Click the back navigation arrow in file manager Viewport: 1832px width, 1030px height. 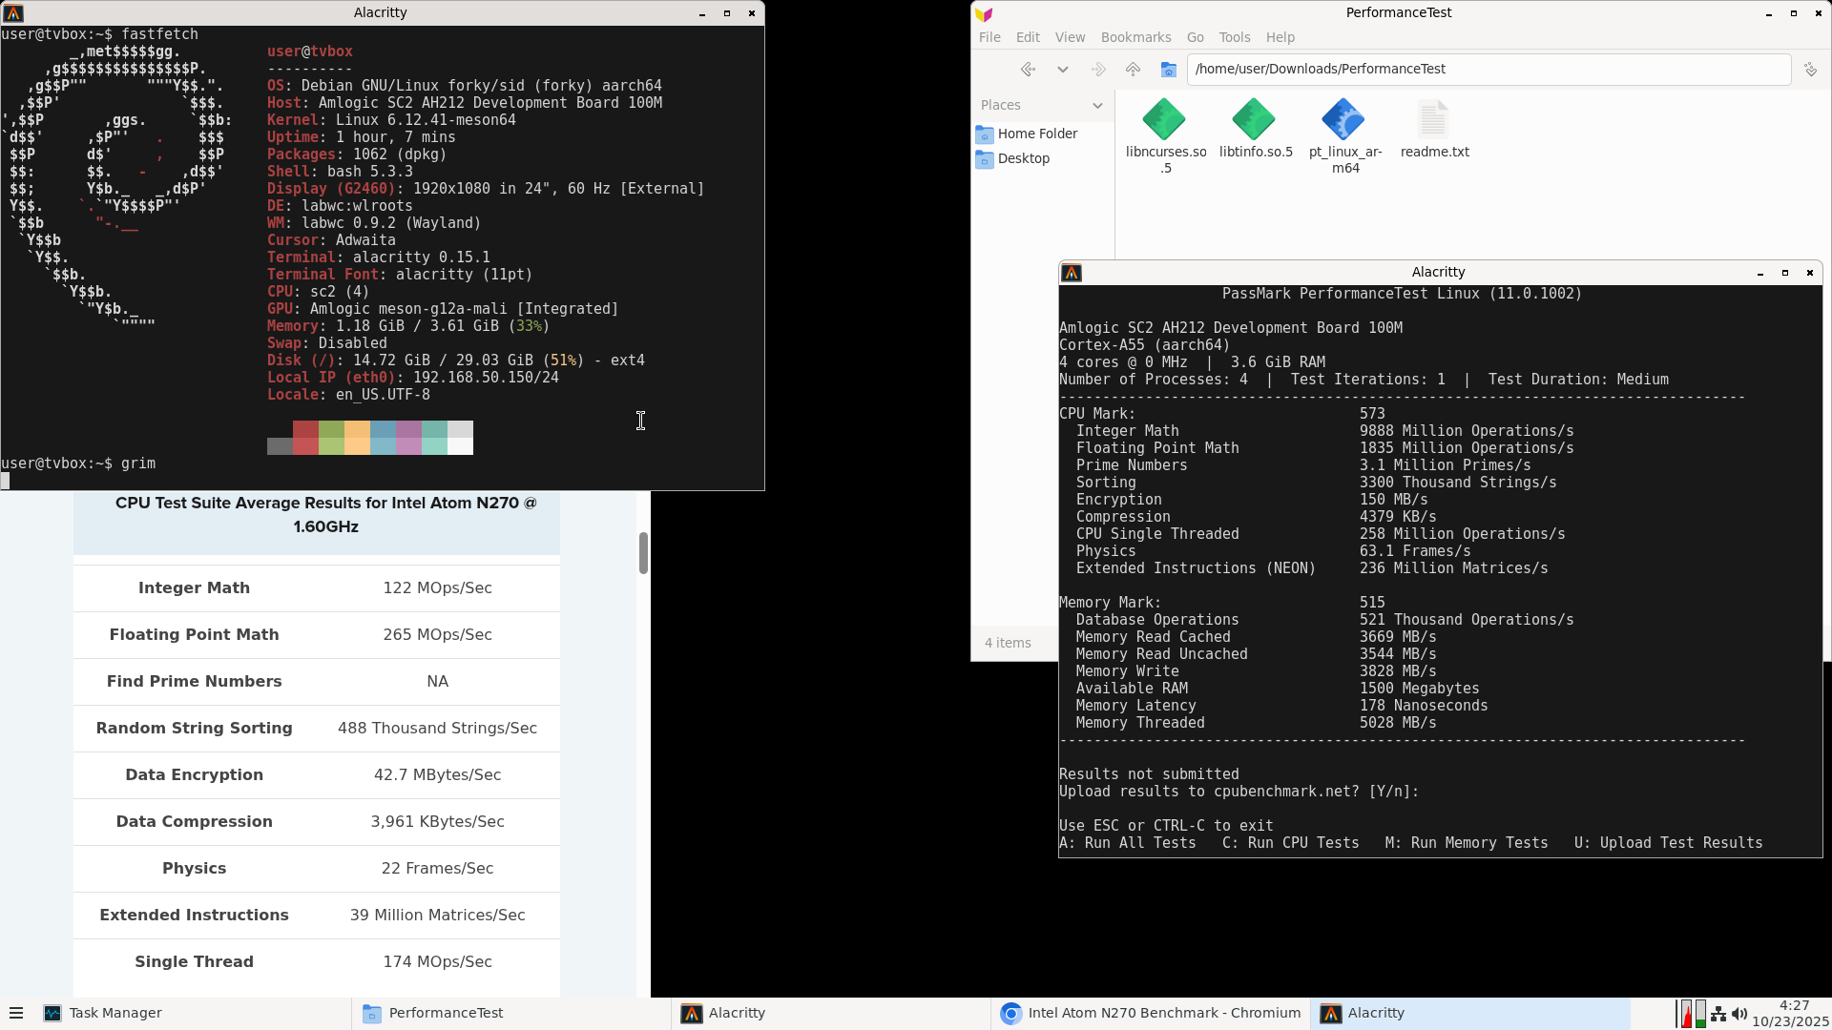pos(1028,70)
